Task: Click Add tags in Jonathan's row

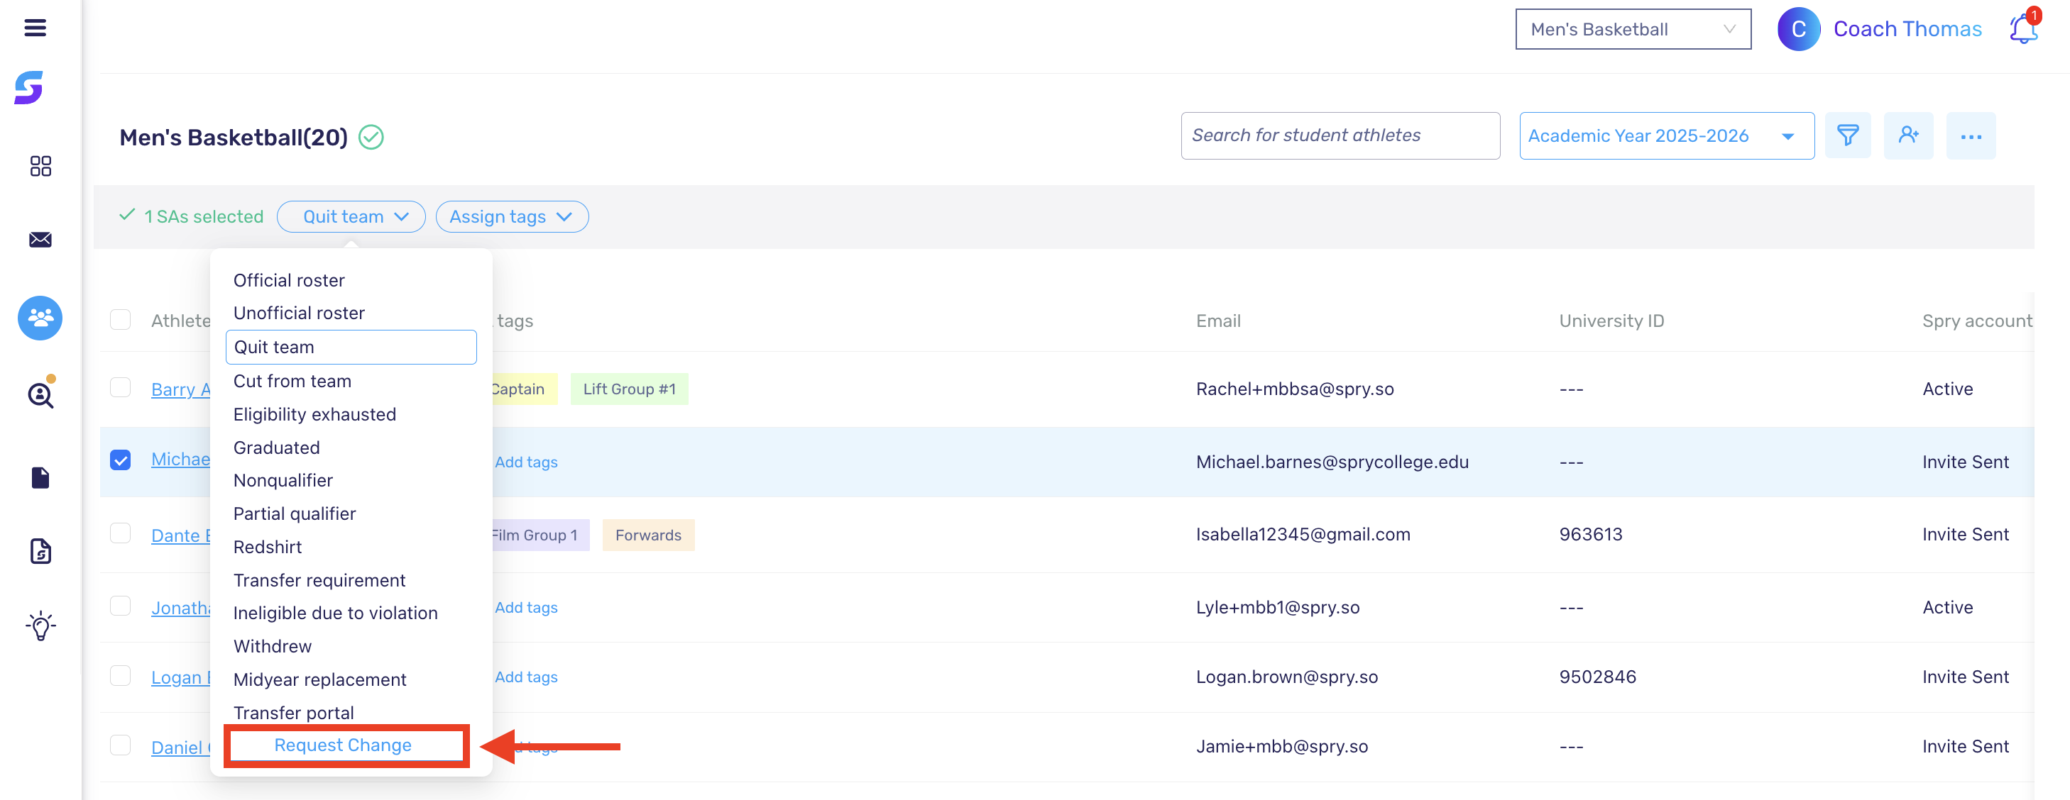Action: click(x=526, y=608)
